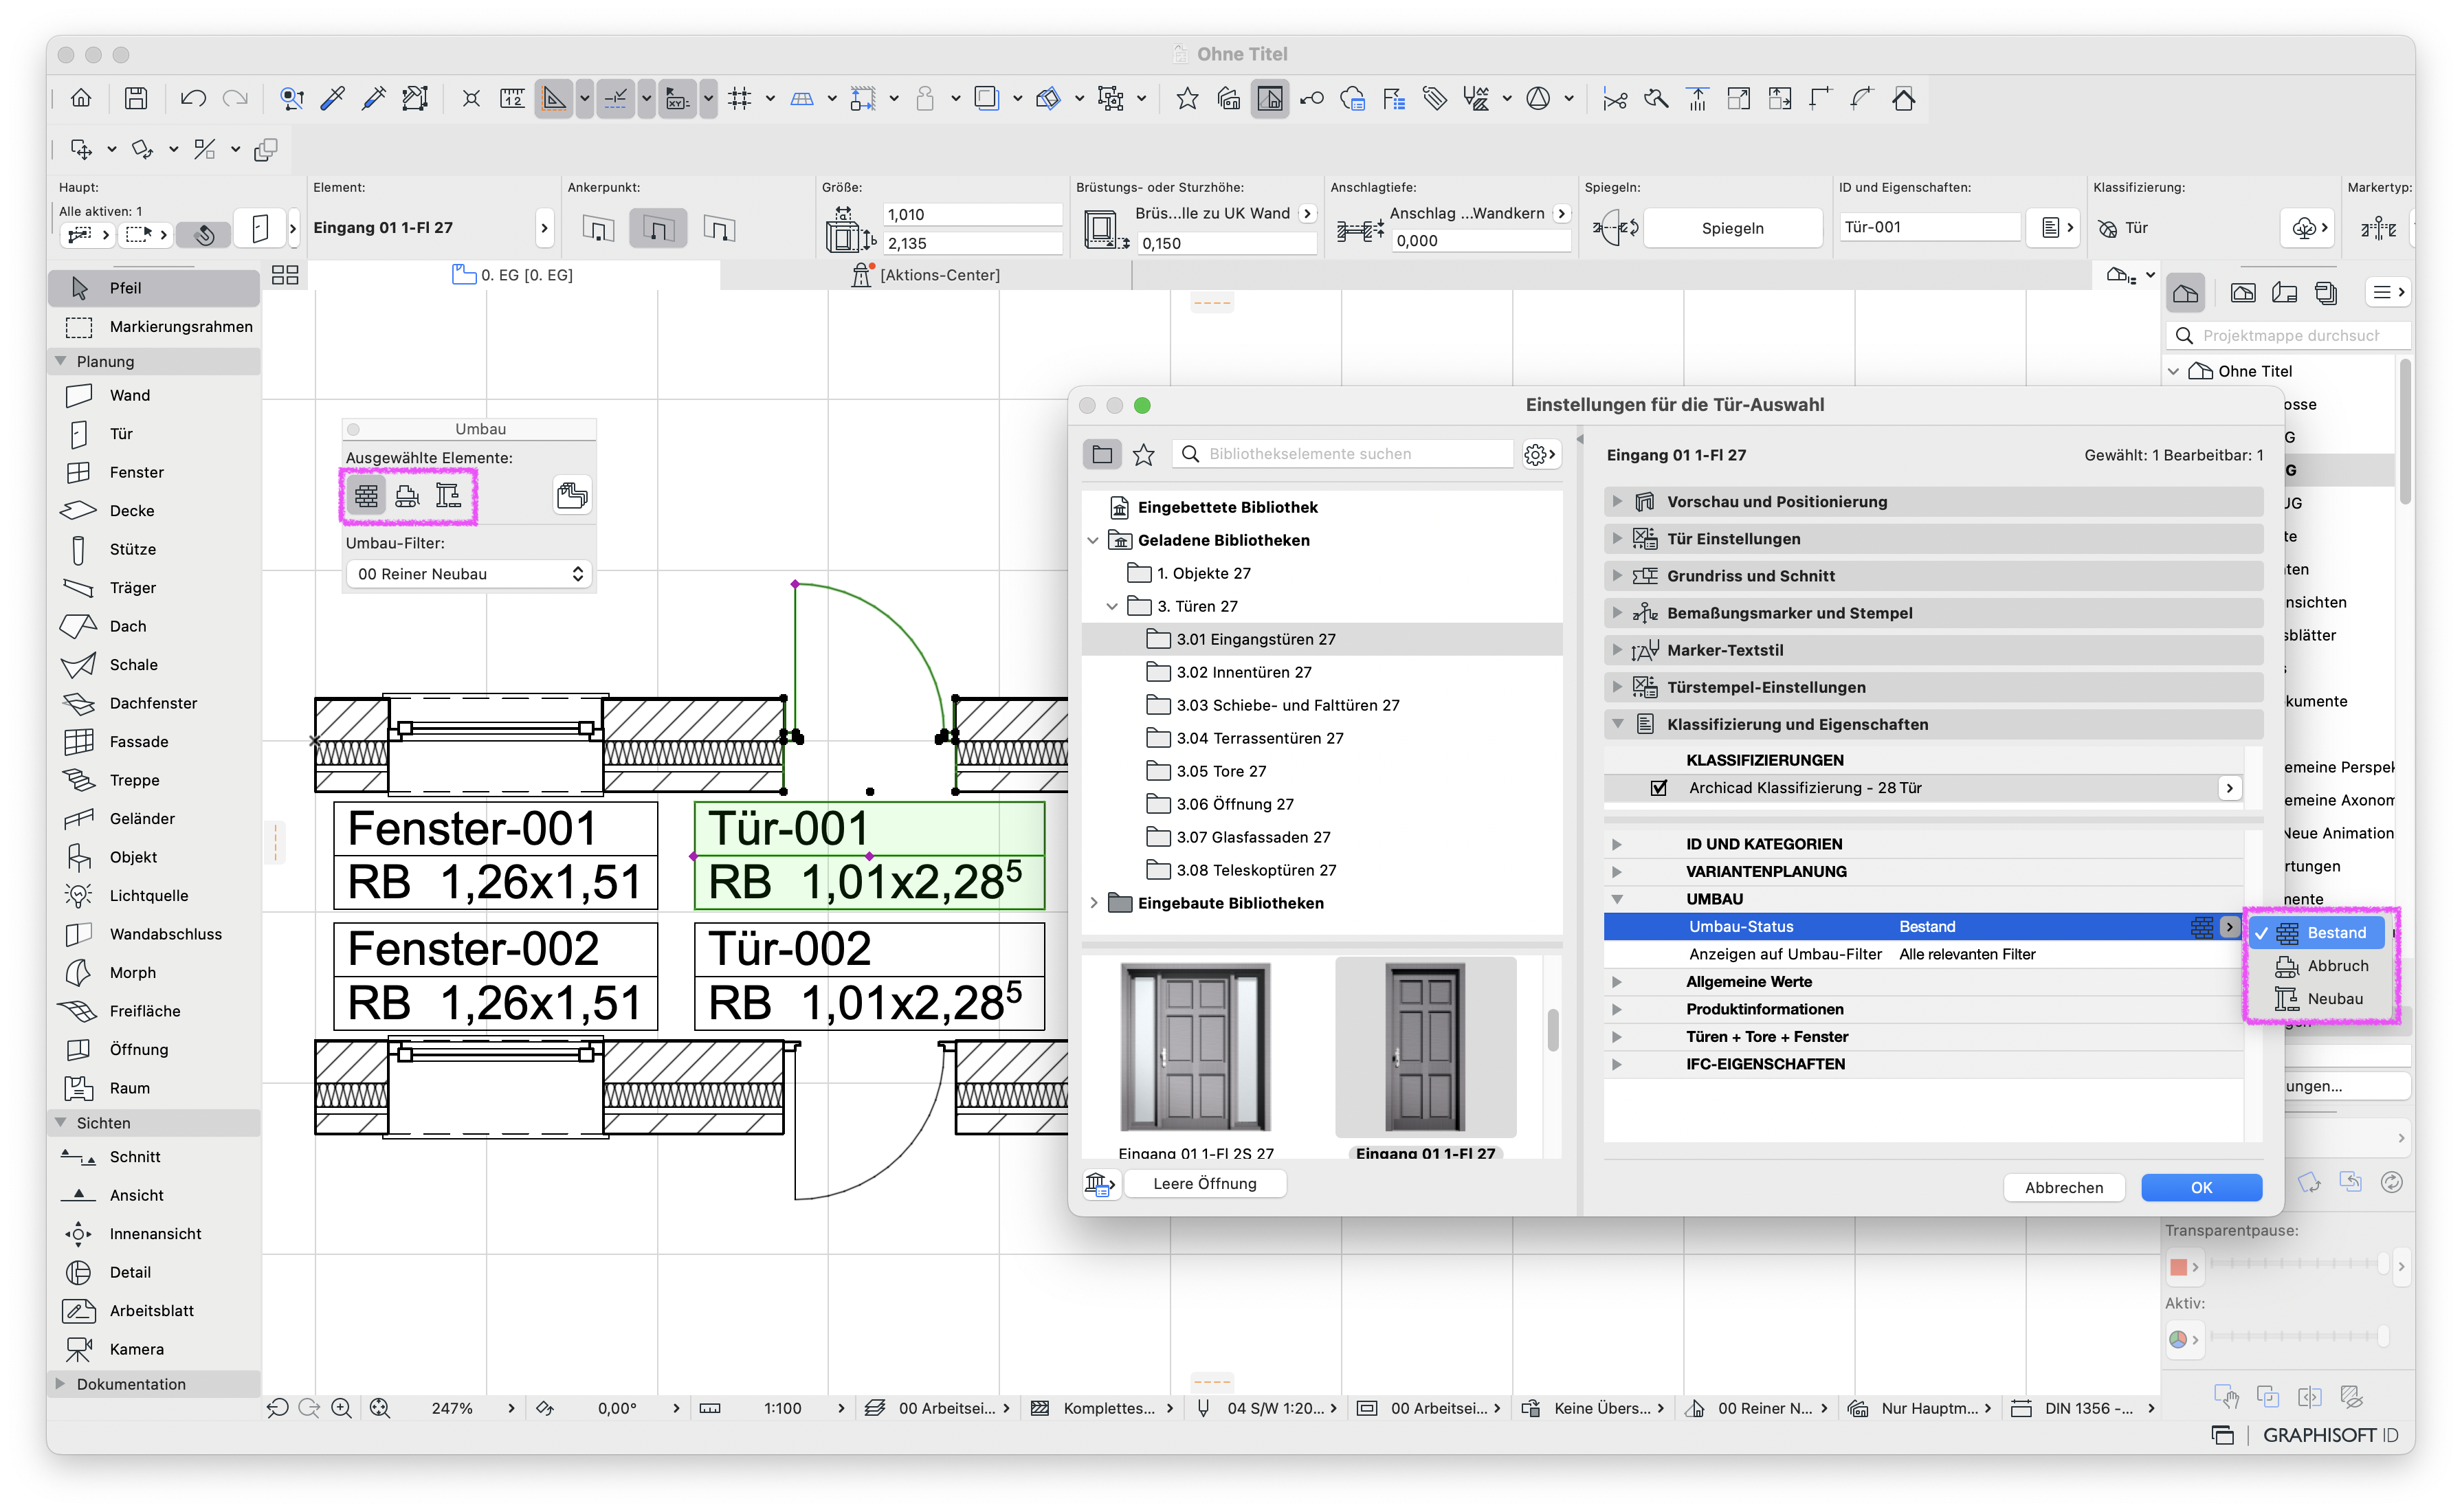Click the Leere Öffnung button
This screenshot has height=1512, width=2462.
click(x=1204, y=1184)
